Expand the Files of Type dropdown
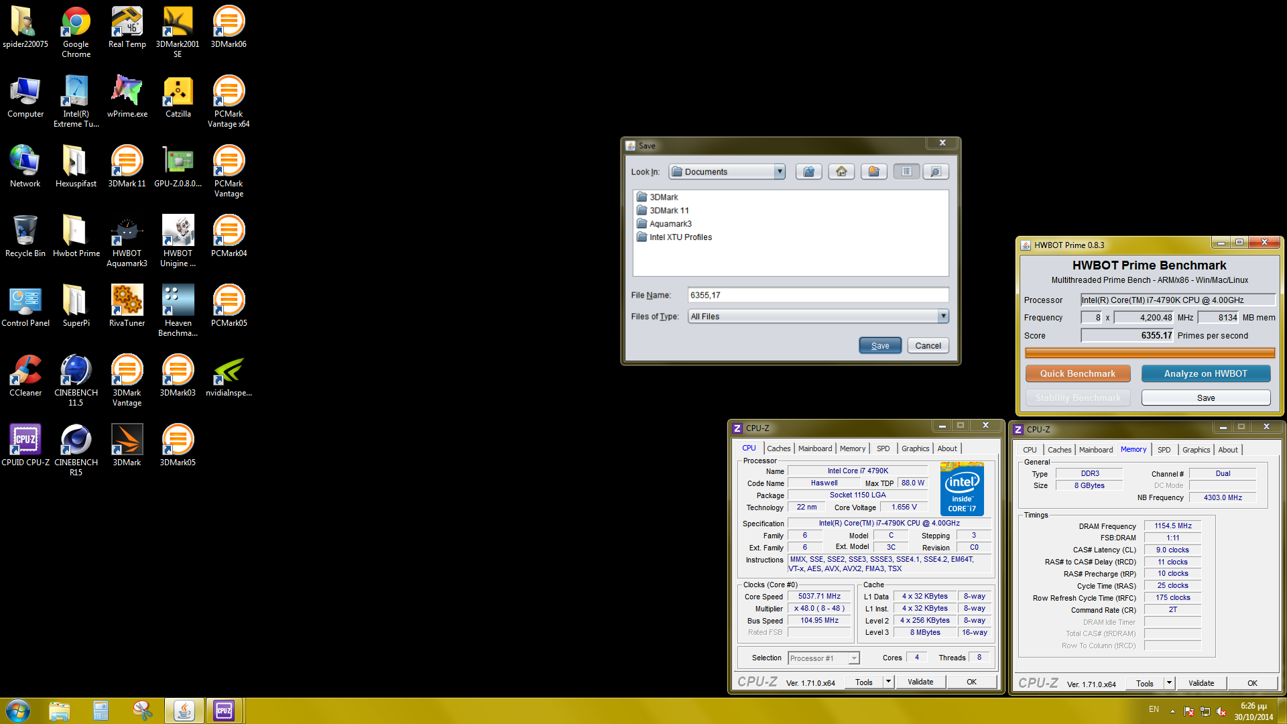 coord(943,316)
